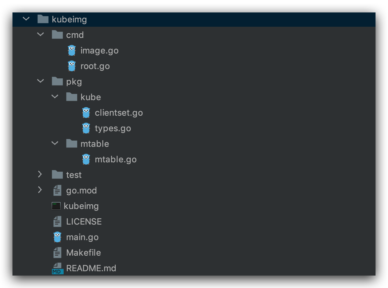
Task: Click the text file icon beside LICENSE
Action: [x=57, y=221]
